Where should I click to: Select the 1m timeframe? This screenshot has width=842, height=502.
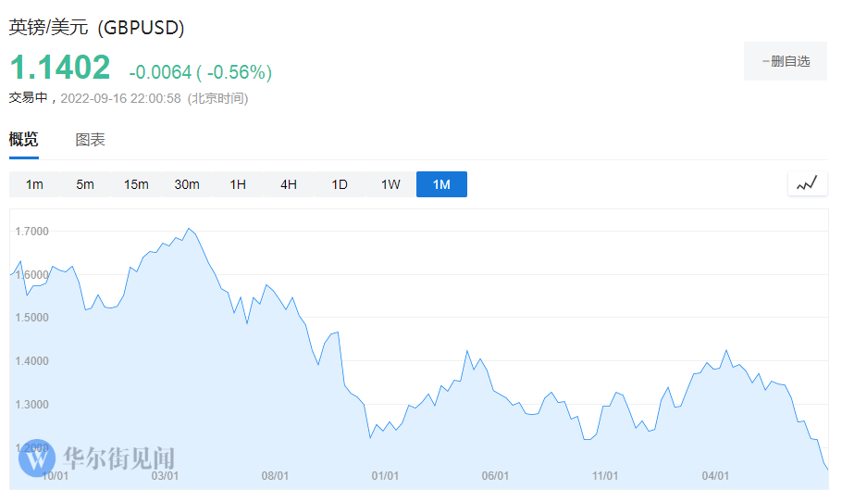tap(34, 184)
